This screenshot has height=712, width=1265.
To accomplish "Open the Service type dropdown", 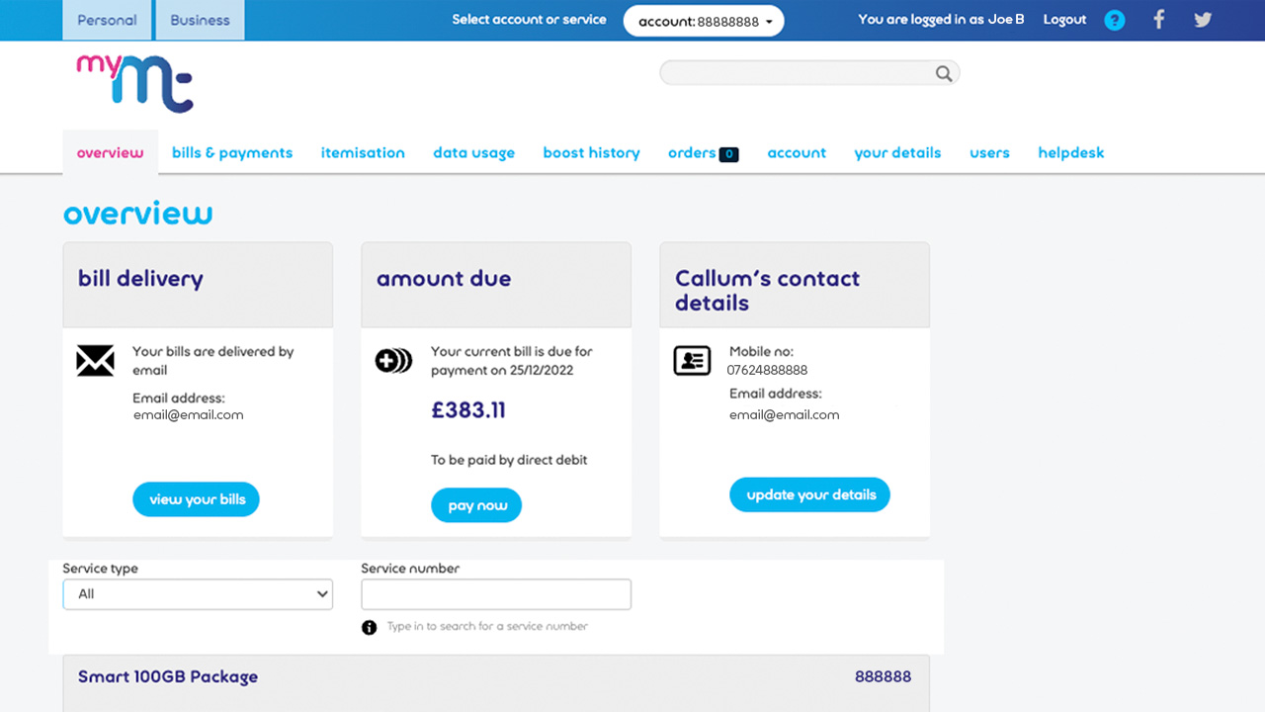I will pos(198,594).
